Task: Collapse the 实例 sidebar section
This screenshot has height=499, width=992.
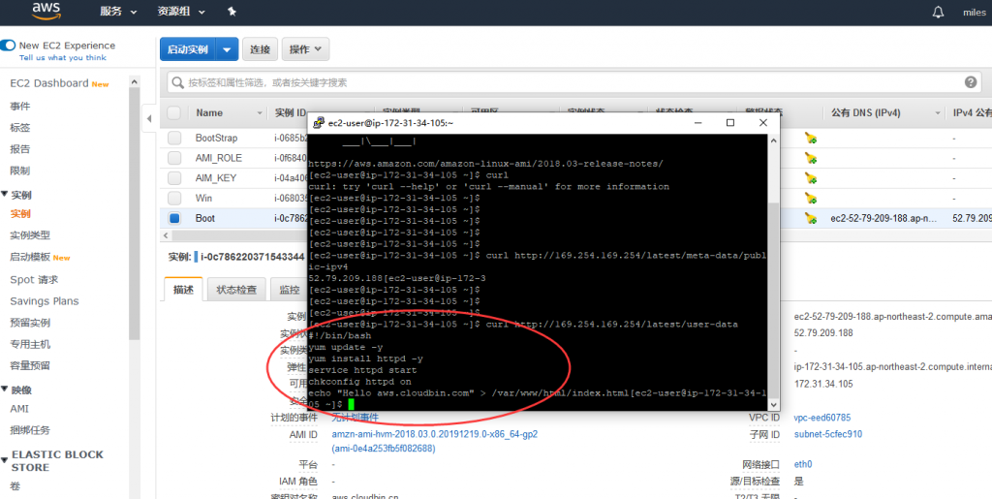Action: click(x=5, y=195)
